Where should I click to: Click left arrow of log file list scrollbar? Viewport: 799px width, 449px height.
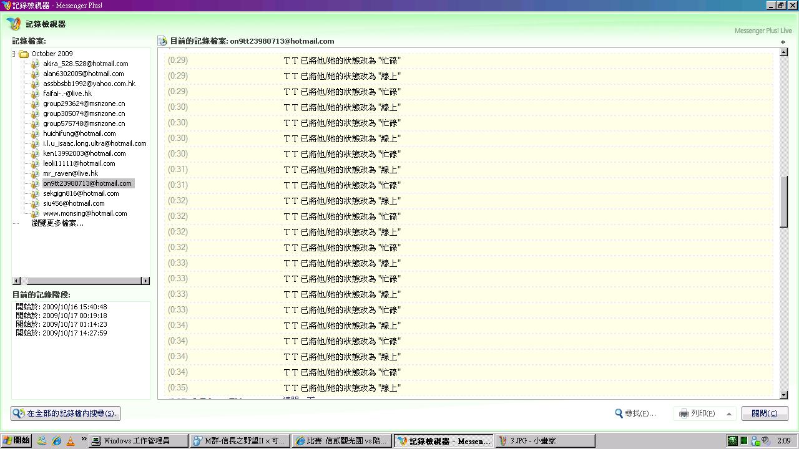pos(16,281)
